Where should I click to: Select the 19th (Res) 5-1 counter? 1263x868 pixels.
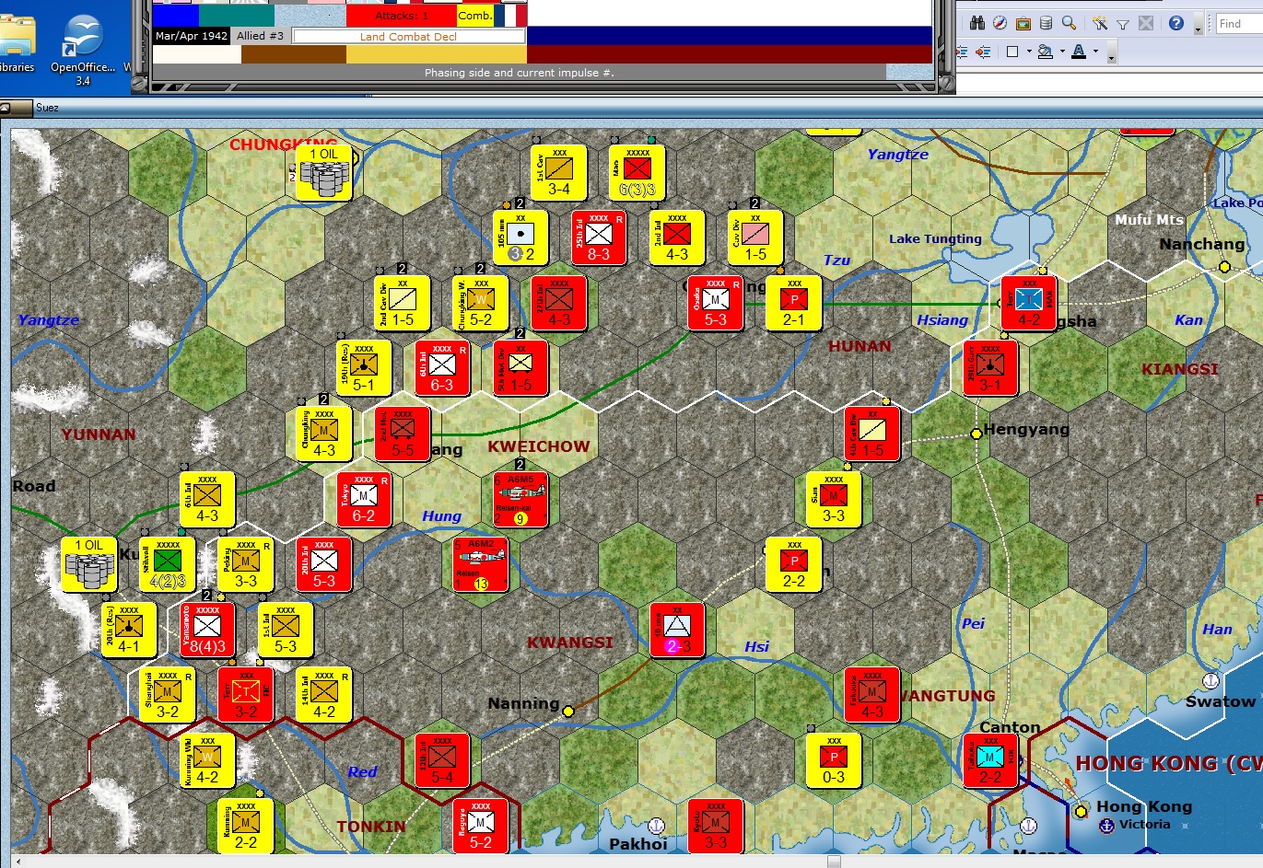point(364,368)
